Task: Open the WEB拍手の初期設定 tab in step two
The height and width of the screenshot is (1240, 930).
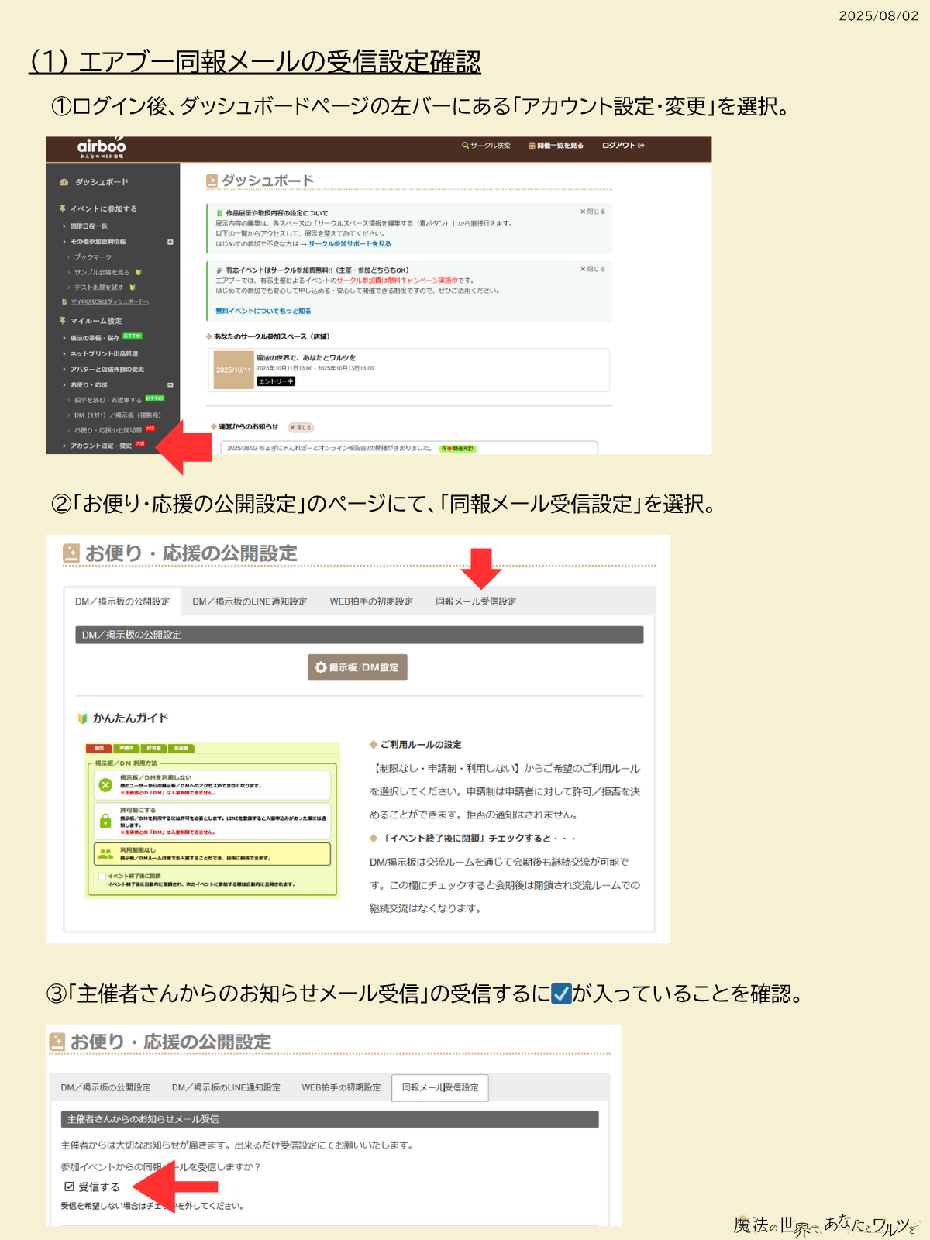Action: [371, 601]
